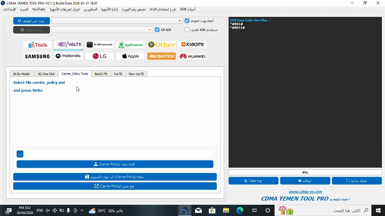Click the open Carrier Policy editor button
Viewport: 385px width, 216px height.
point(115,186)
